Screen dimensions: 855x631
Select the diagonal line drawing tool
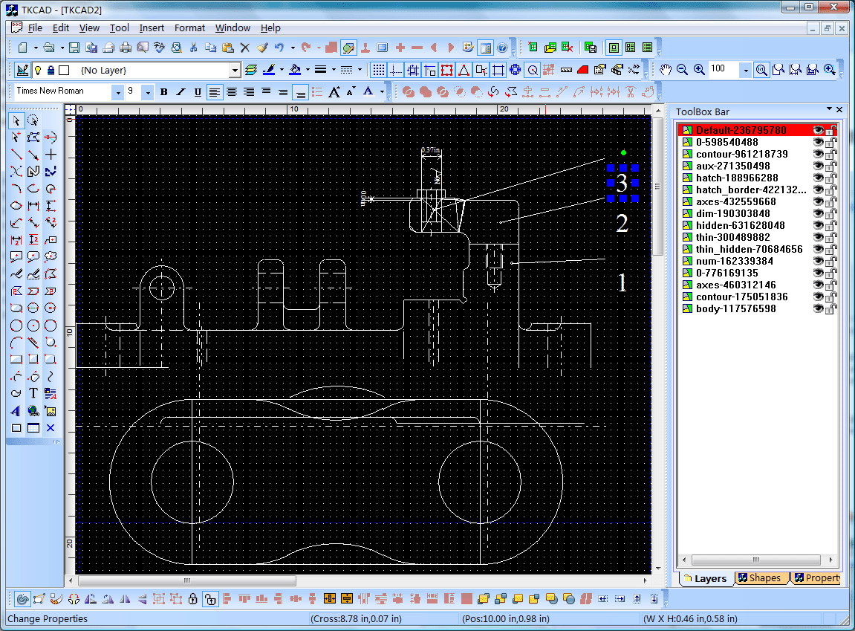(x=16, y=155)
